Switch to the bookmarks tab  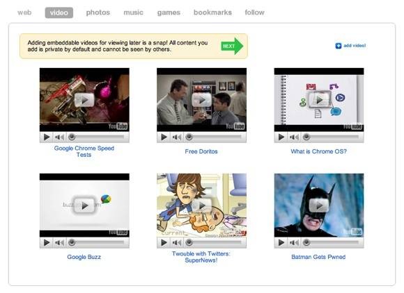coord(212,12)
